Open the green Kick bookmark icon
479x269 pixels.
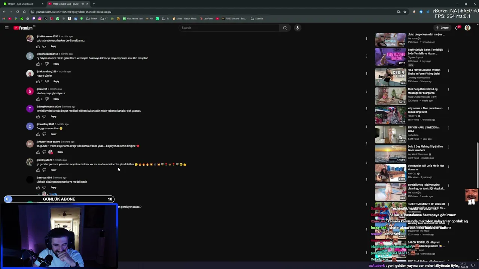tap(21, 19)
